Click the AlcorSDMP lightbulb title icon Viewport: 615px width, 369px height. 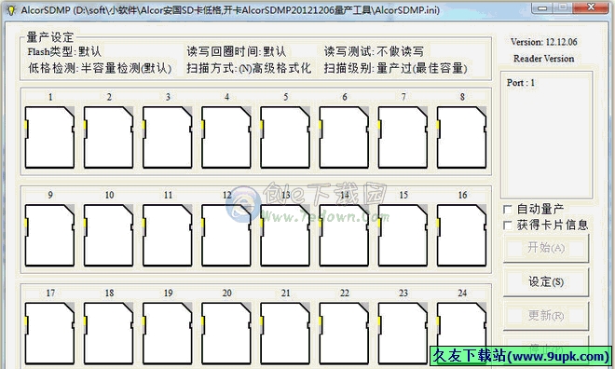(x=11, y=10)
